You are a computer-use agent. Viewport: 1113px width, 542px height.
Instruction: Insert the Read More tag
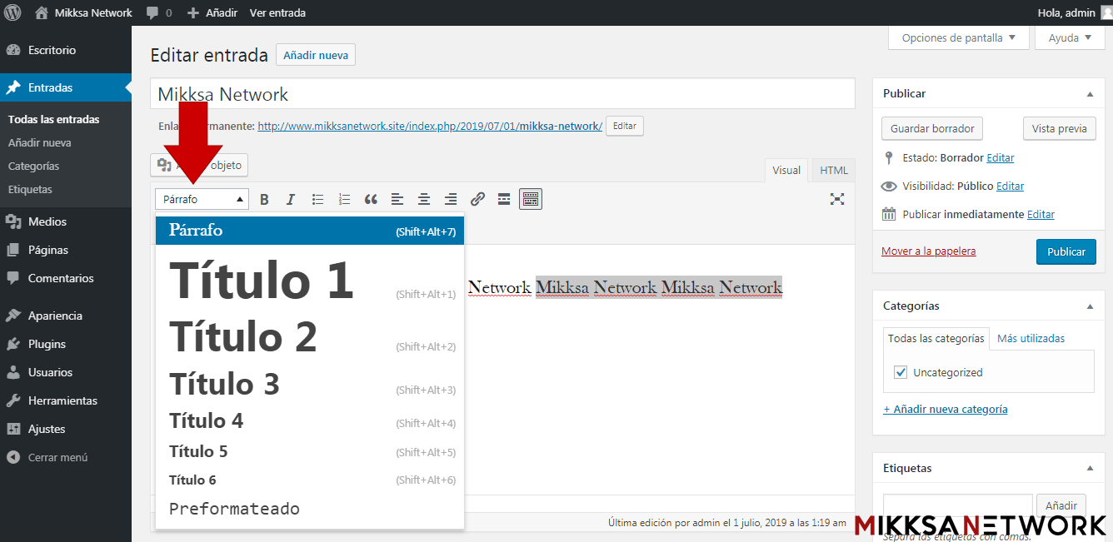point(504,200)
